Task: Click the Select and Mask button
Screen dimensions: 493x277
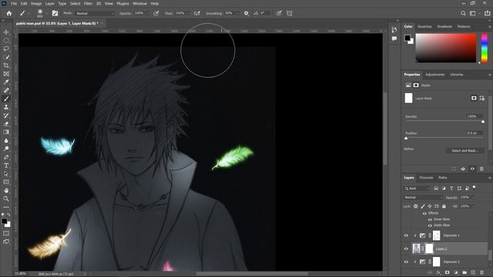Action: (x=464, y=151)
